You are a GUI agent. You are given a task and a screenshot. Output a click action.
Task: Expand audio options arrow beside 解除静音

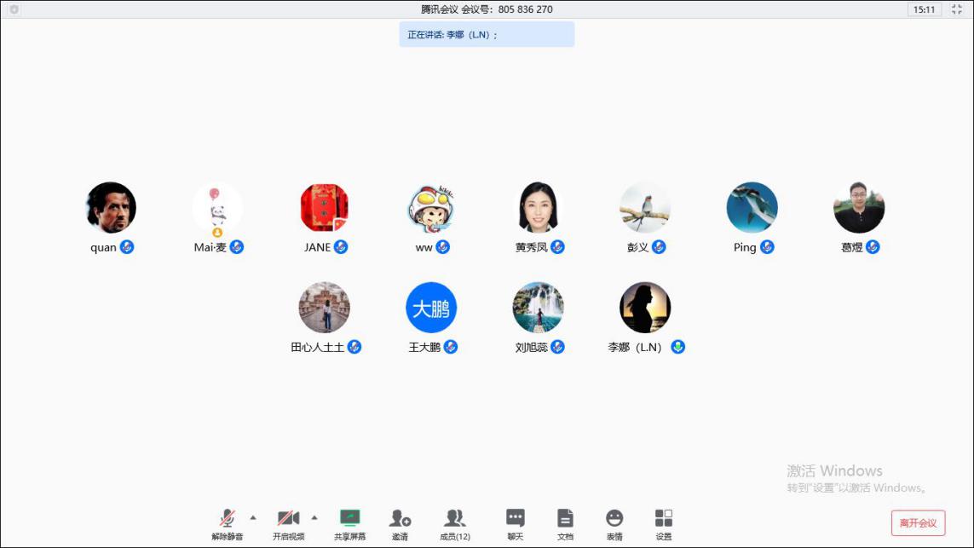[253, 517]
